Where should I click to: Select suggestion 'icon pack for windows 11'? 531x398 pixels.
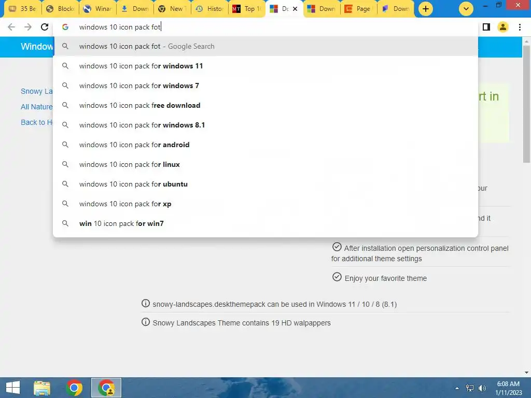coord(265,66)
